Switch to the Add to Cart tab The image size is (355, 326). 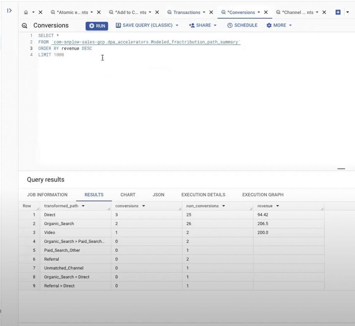(x=128, y=12)
